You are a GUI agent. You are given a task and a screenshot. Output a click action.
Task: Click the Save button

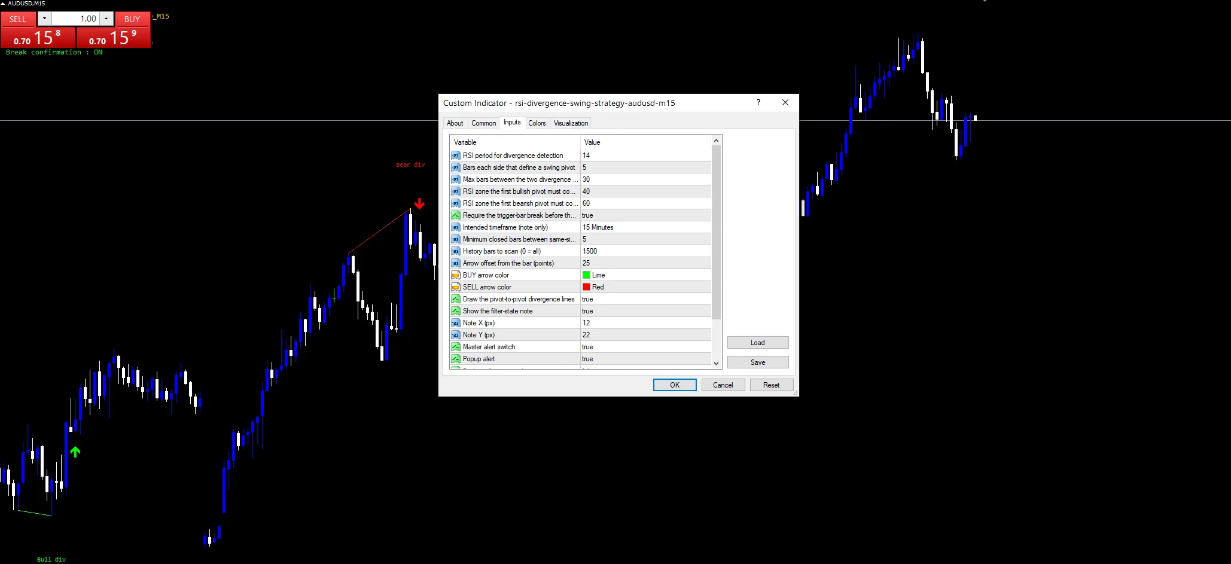(x=758, y=362)
